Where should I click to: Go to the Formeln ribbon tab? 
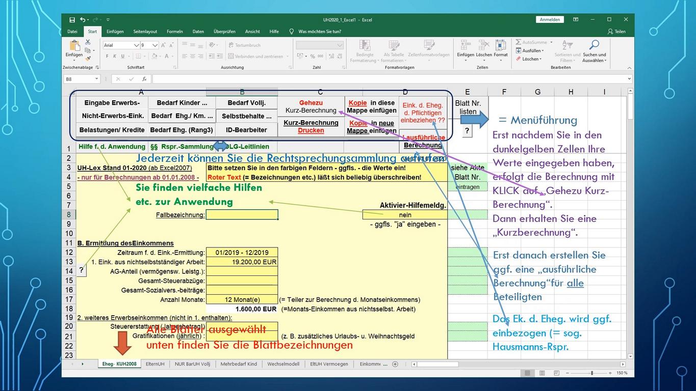coord(175,32)
